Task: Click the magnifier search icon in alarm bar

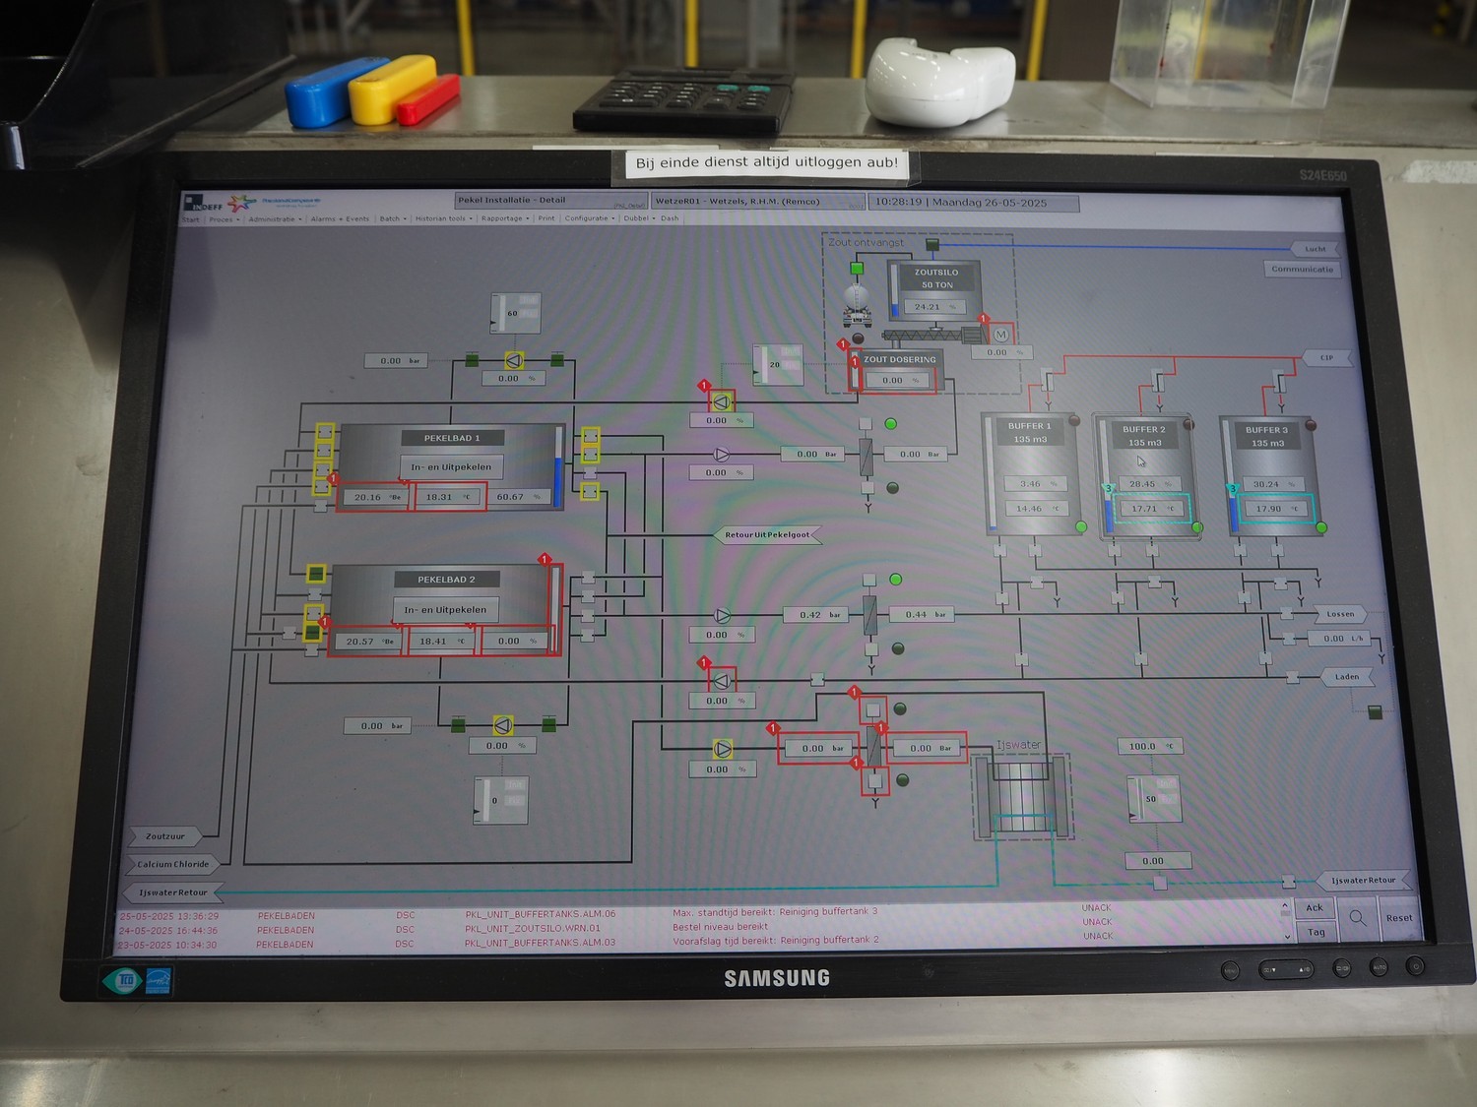Action: [x=1358, y=918]
